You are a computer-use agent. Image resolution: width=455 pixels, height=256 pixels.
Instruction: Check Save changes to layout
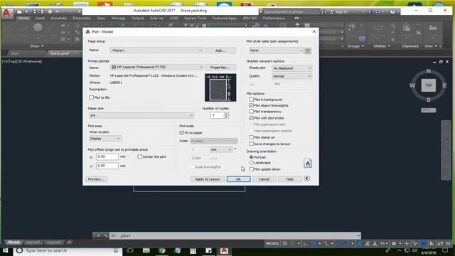click(251, 144)
